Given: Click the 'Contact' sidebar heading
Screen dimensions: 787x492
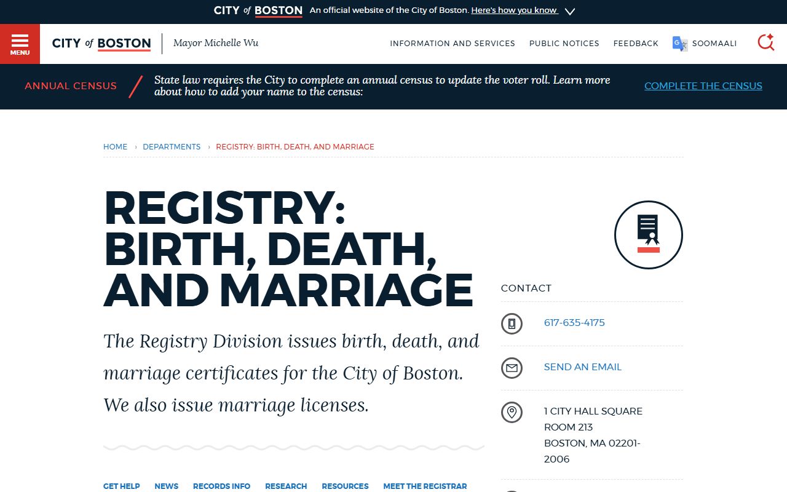Looking at the screenshot, I should coord(526,288).
